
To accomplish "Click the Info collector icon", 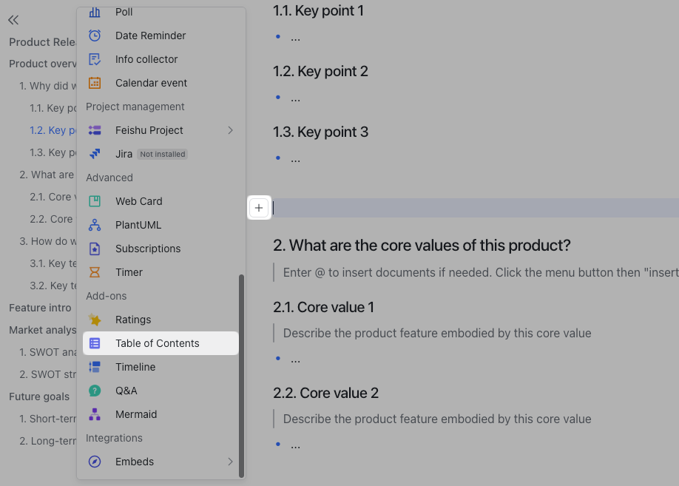I will (95, 59).
